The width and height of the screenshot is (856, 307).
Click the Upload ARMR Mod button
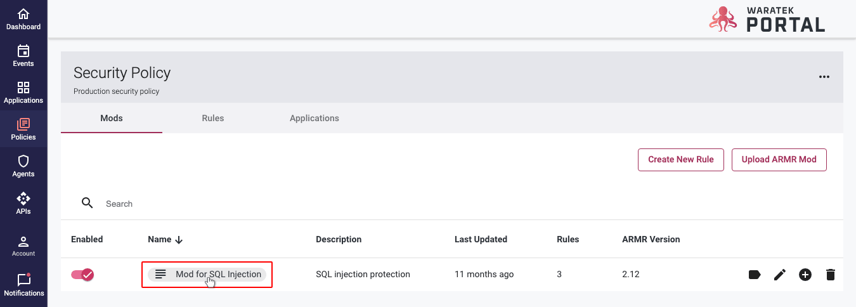tap(779, 160)
